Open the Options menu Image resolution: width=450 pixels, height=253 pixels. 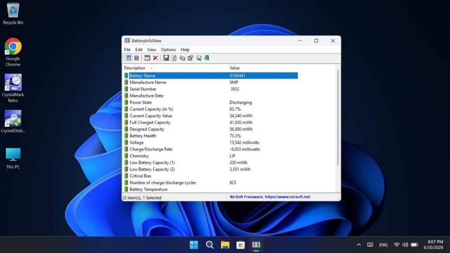click(x=168, y=50)
